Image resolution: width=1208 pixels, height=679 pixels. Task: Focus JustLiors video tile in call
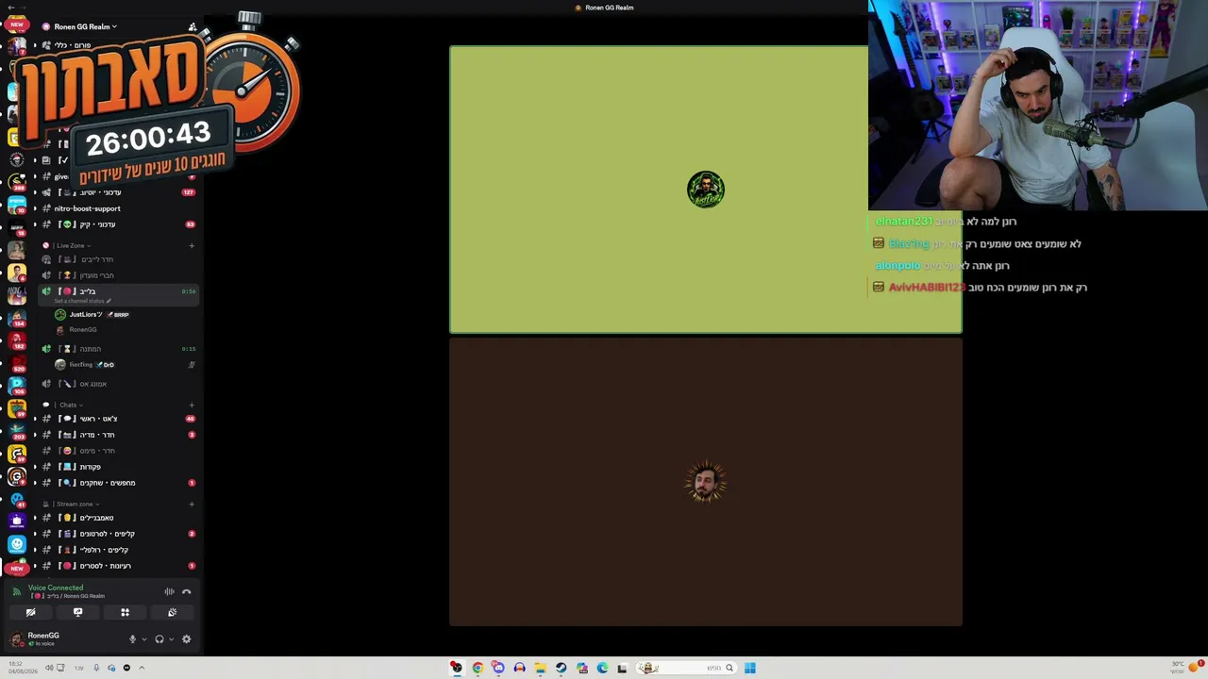pos(706,190)
